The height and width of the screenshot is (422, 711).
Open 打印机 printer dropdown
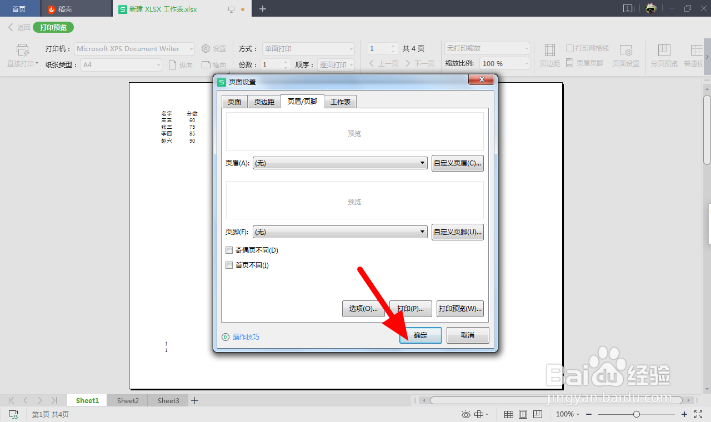point(134,49)
